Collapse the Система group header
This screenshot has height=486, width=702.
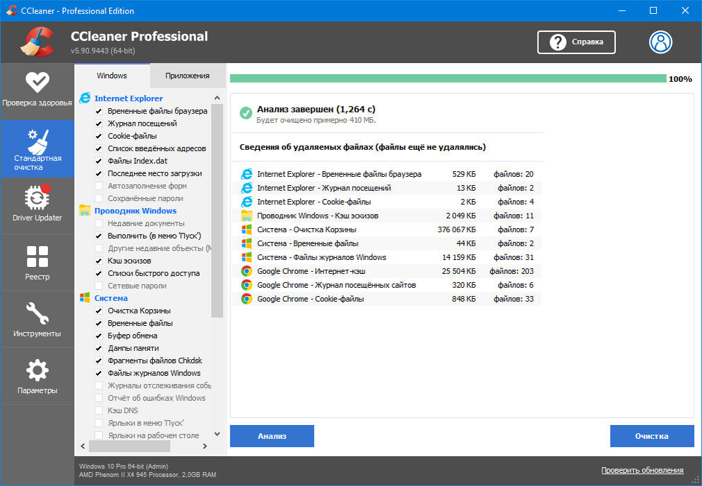click(x=111, y=297)
